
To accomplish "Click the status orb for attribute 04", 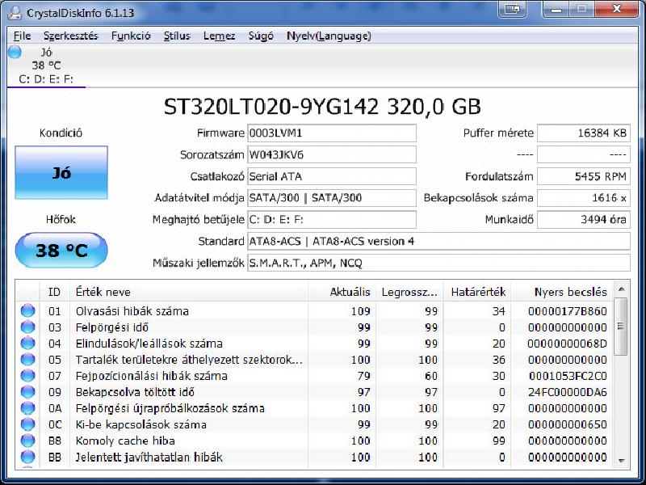I will coord(28,343).
